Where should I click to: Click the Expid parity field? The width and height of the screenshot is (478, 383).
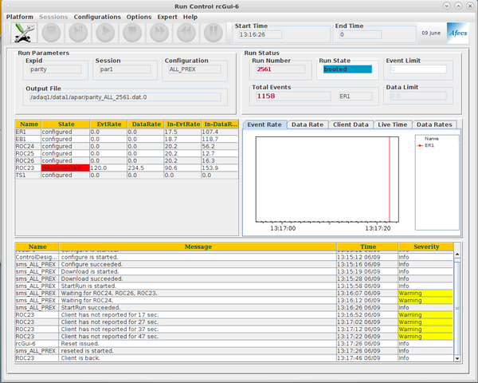click(56, 69)
